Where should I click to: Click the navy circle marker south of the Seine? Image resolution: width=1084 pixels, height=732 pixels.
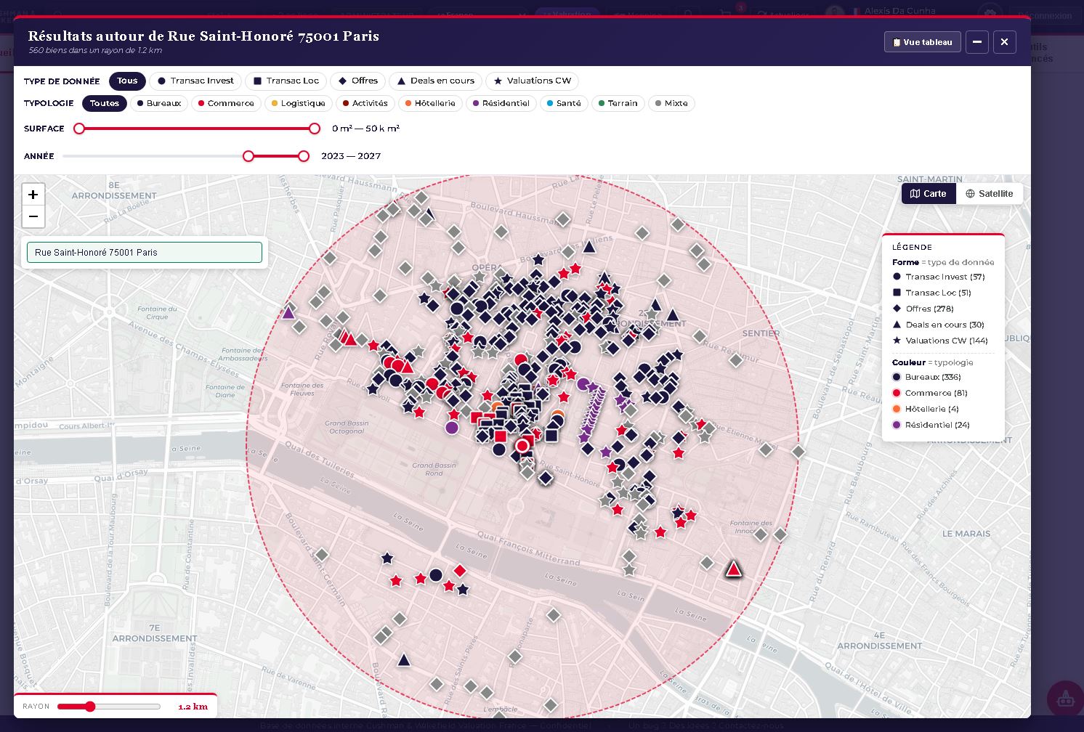pos(436,575)
